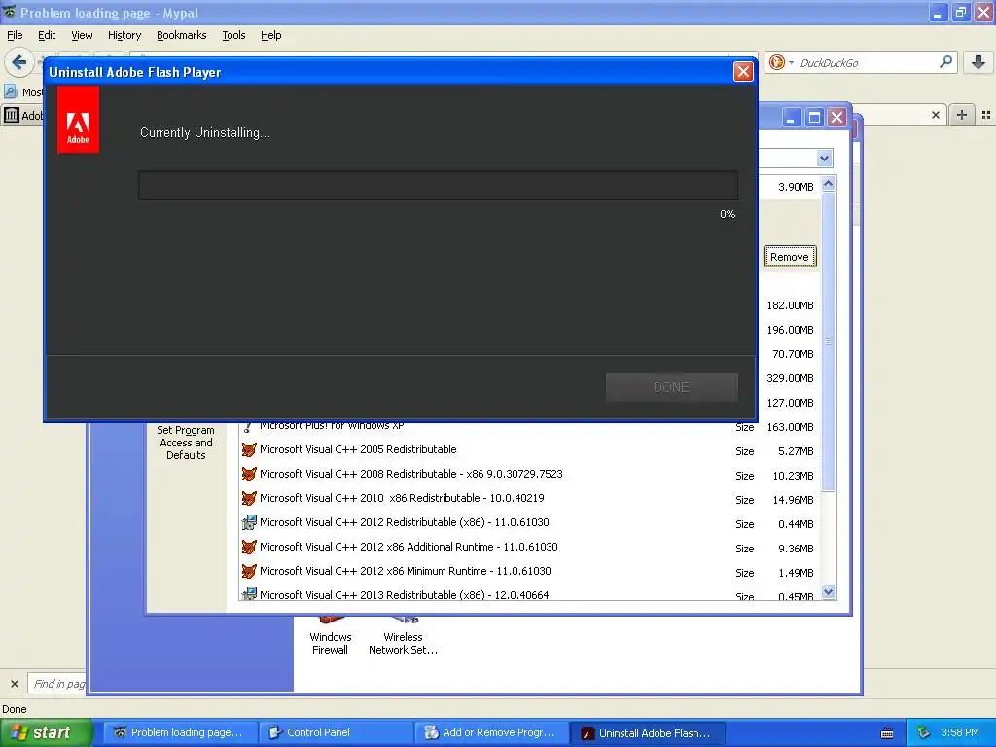Image resolution: width=996 pixels, height=747 pixels.
Task: Click the Remove button for selected program
Action: point(790,257)
